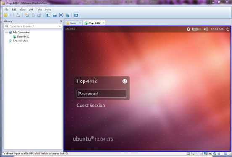This screenshot has width=232, height=157.
Task: Close the Library panel
Action: pyautogui.click(x=61, y=21)
